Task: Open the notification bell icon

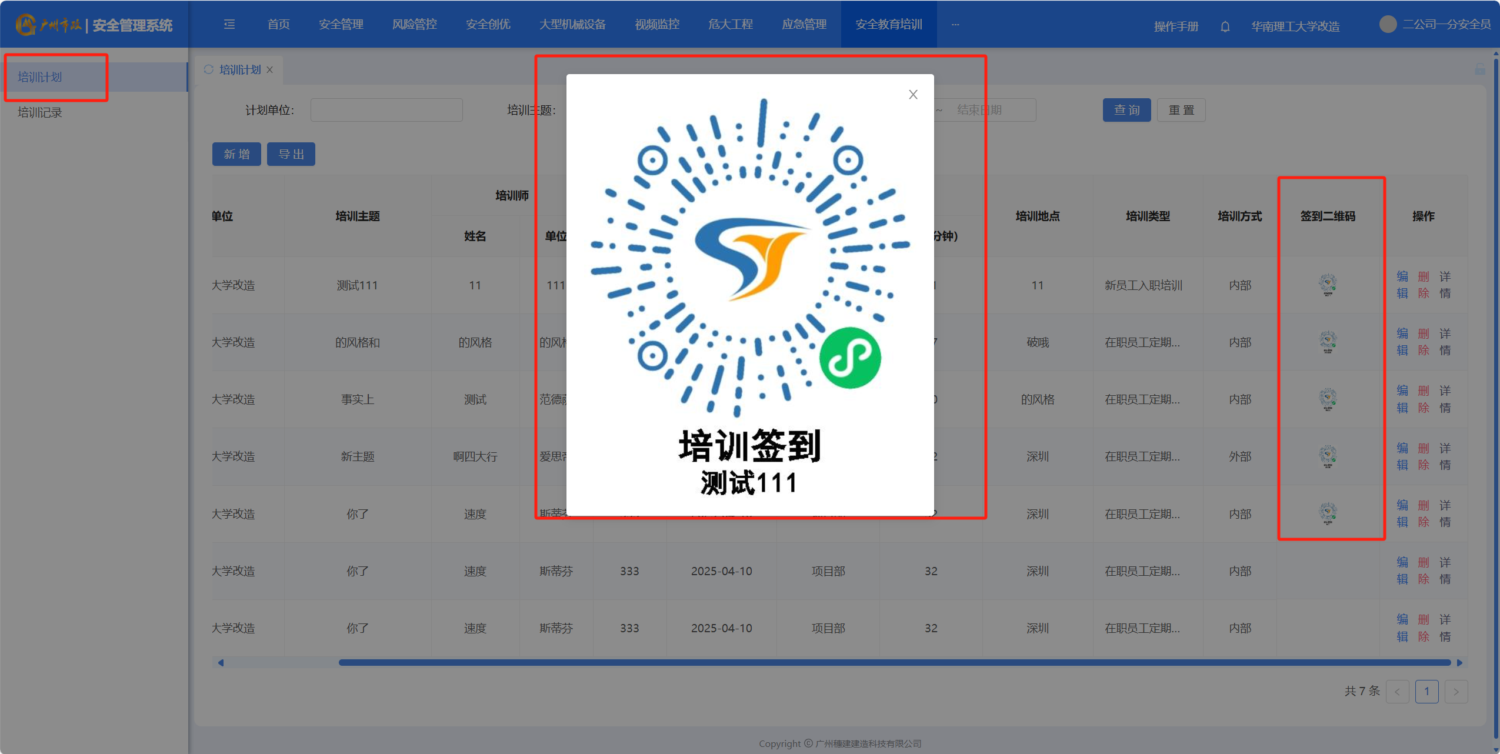Action: pos(1225,26)
